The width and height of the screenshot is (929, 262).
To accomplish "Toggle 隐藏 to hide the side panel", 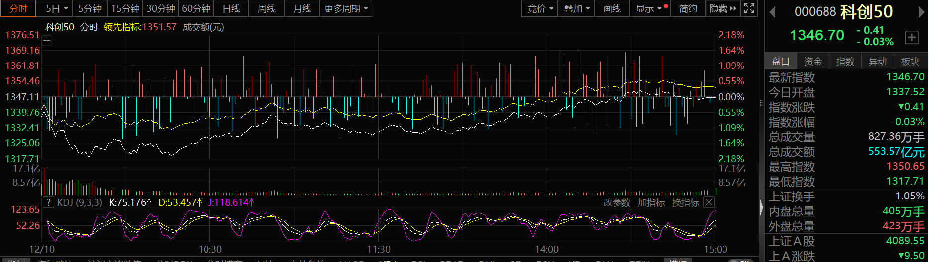I will coord(723,8).
